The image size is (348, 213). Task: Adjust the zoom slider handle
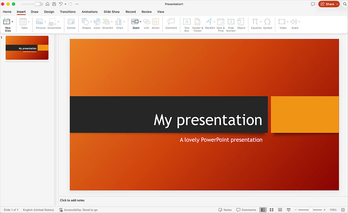tap(311, 210)
